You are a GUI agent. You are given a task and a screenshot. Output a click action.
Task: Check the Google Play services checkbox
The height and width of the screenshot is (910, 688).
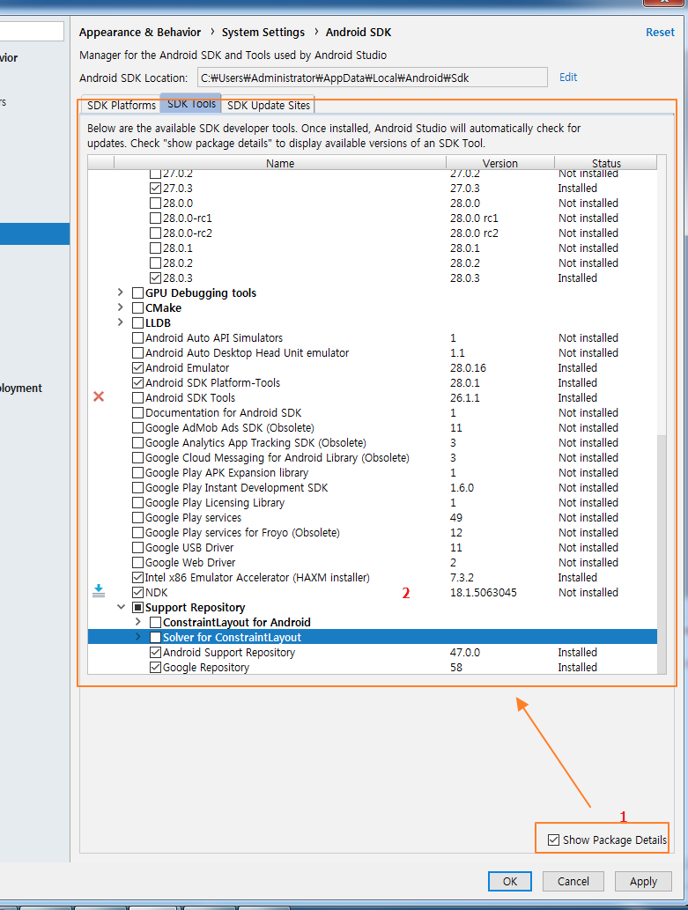(137, 518)
